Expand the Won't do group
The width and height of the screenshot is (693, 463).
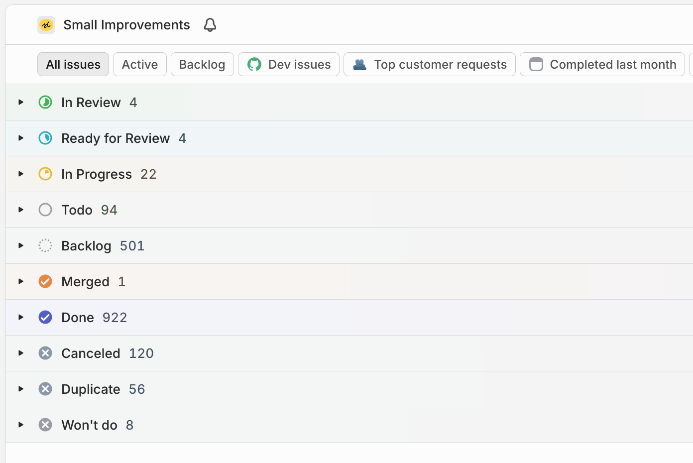pyautogui.click(x=21, y=425)
